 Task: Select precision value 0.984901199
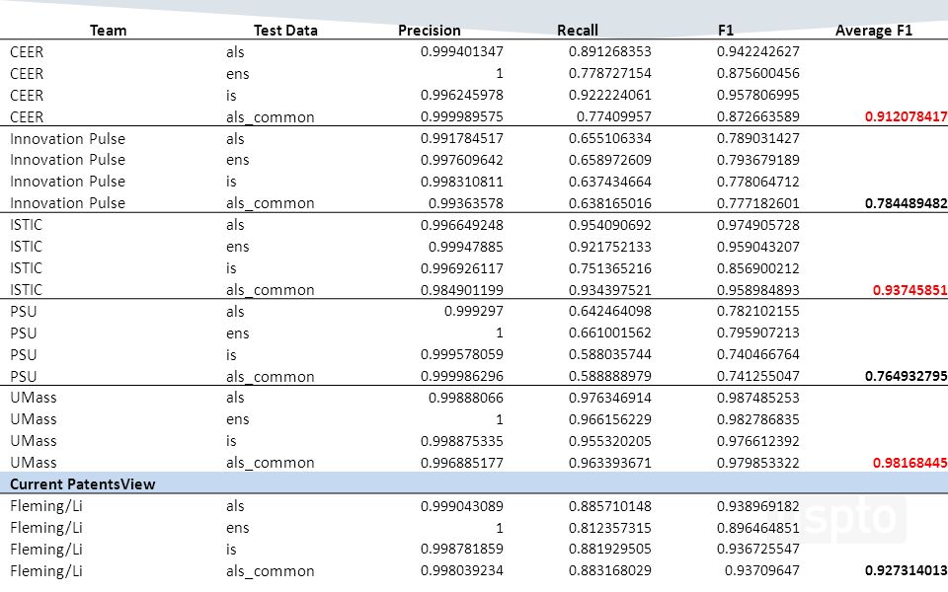[x=462, y=290]
